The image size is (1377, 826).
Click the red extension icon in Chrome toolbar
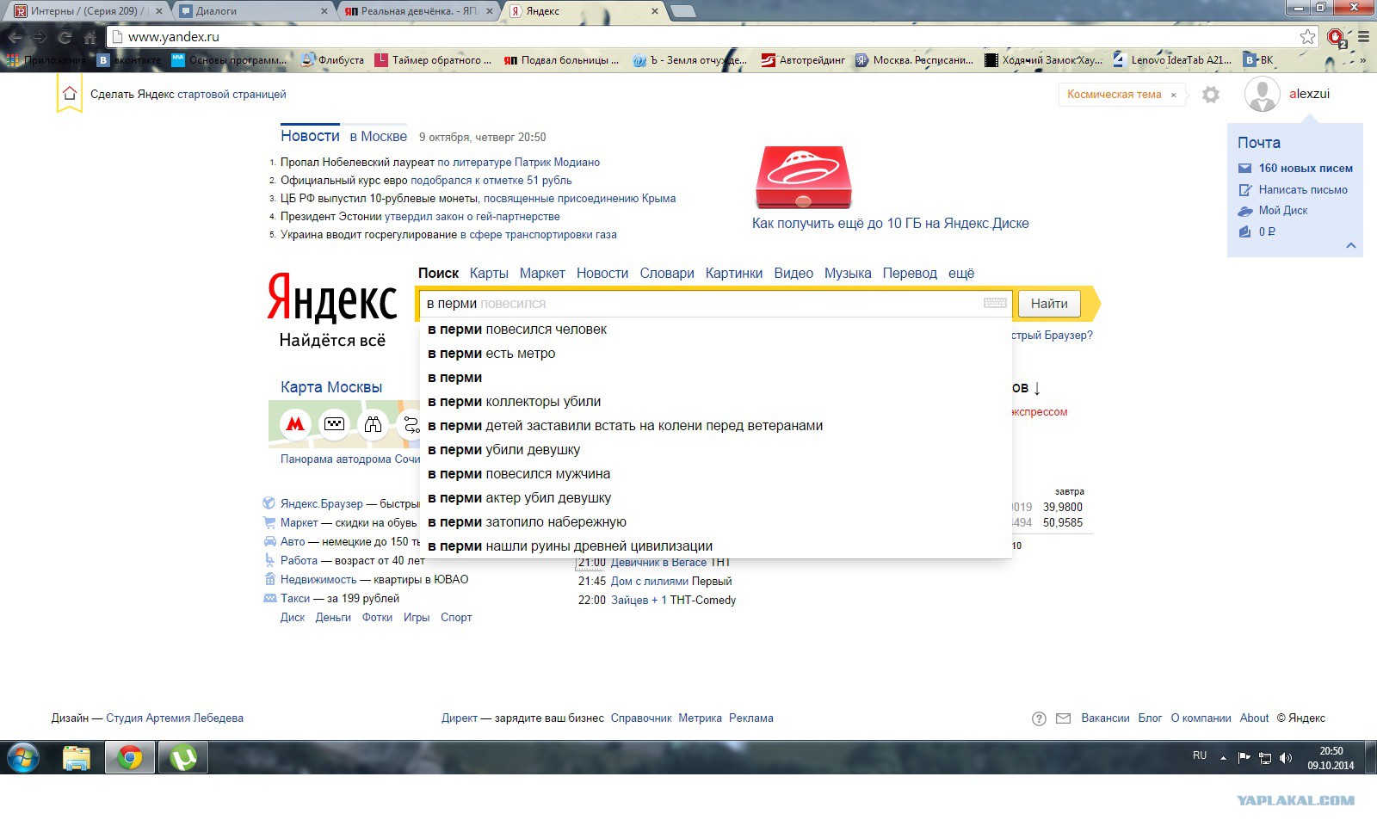(x=1336, y=37)
